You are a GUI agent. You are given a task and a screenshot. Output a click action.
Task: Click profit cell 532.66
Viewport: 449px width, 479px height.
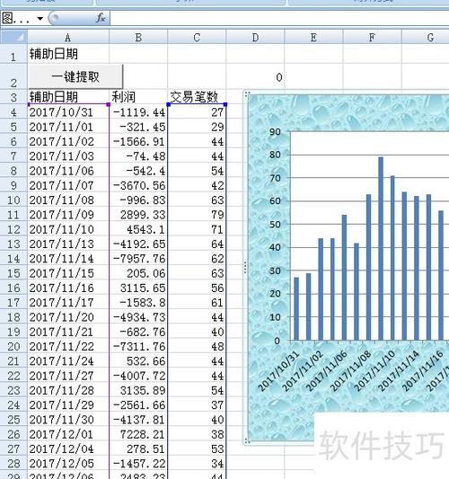click(x=138, y=361)
